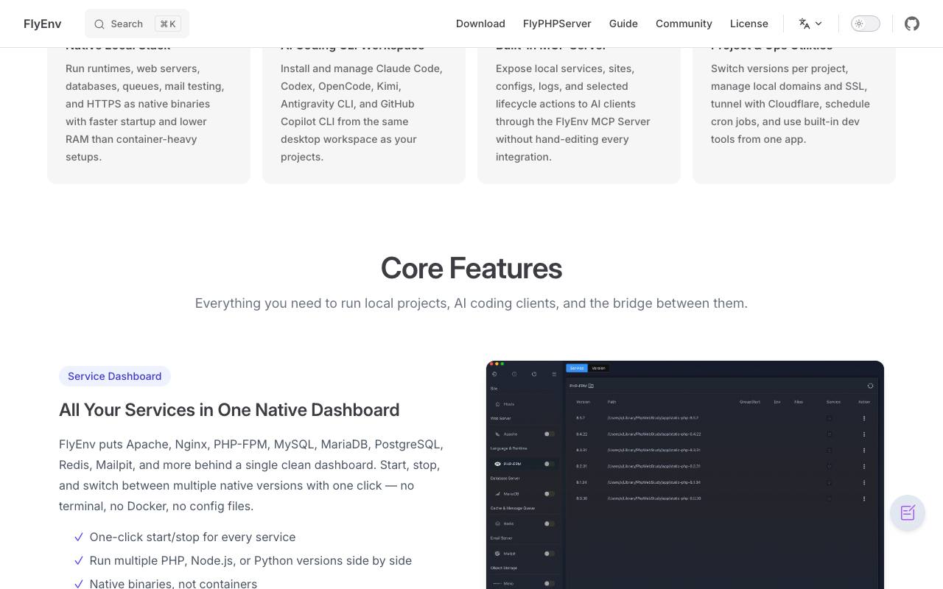Viewport: 943px width, 589px height.
Task: Click the list icon atop dashboard sidebar
Action: coord(554,374)
